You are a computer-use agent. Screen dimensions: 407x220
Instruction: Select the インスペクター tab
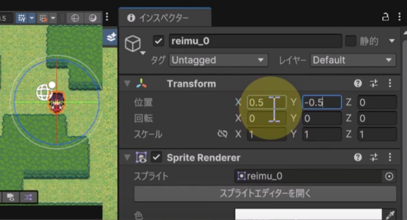[x=165, y=18]
